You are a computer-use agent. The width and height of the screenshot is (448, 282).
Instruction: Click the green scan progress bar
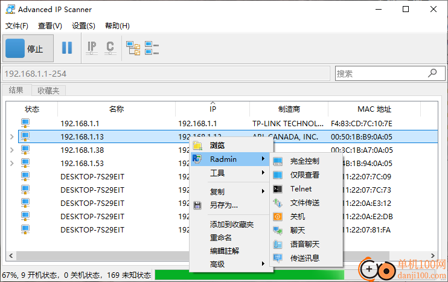point(249,275)
